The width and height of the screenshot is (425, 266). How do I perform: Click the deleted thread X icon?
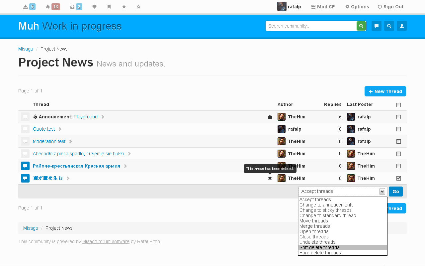click(270, 178)
